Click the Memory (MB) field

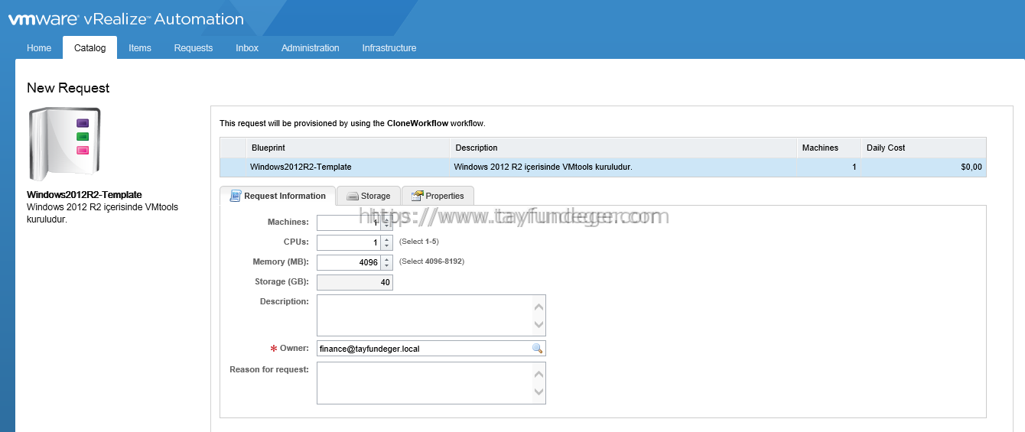[349, 262]
